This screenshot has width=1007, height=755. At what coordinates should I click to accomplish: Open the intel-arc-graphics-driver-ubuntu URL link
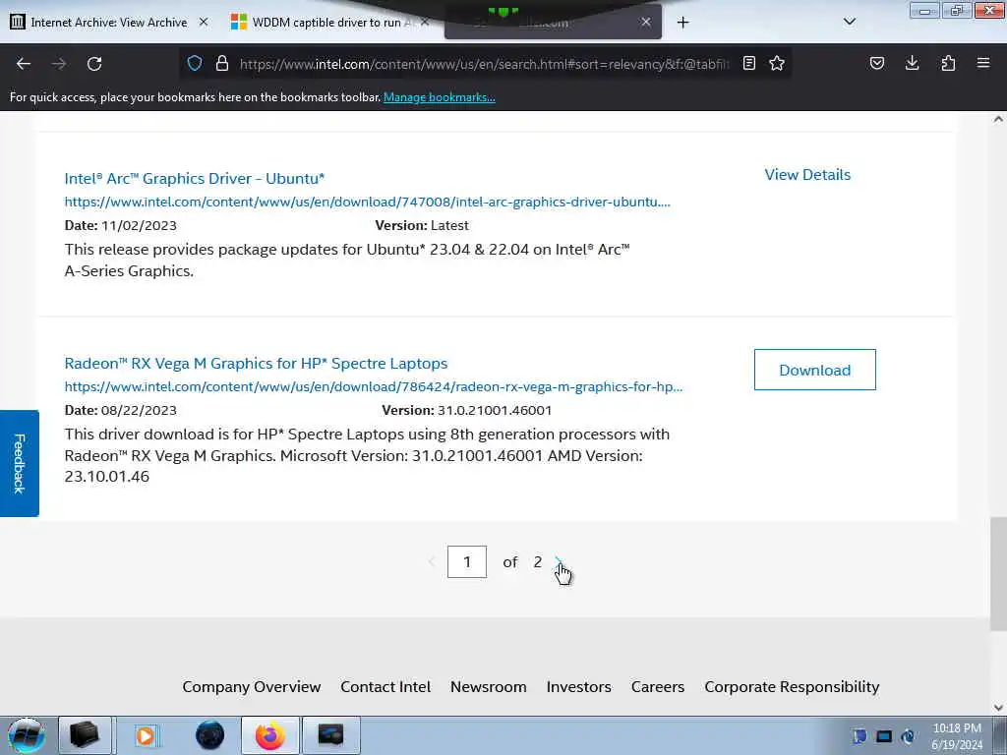[x=368, y=202]
